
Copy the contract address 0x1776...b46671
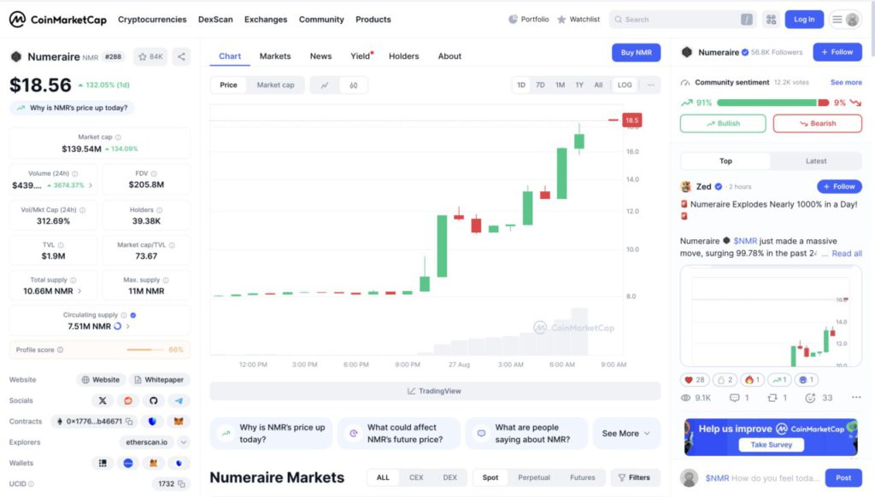click(130, 422)
